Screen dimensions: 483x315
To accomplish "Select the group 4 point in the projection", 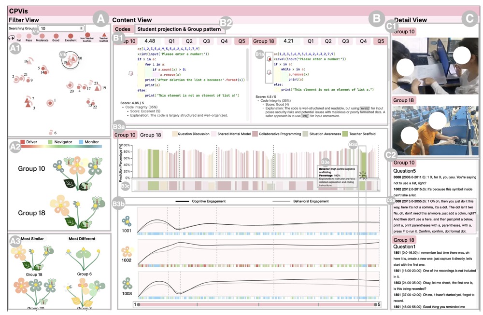I will pos(80,87).
